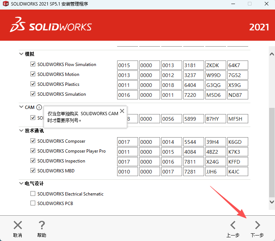The image size is (275, 241).
Task: Click the scrollbar down arrow
Action: pyautogui.click(x=272, y=202)
